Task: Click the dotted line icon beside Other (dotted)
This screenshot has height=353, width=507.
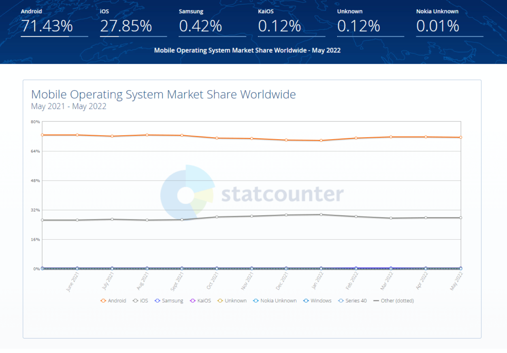Action: (376, 301)
